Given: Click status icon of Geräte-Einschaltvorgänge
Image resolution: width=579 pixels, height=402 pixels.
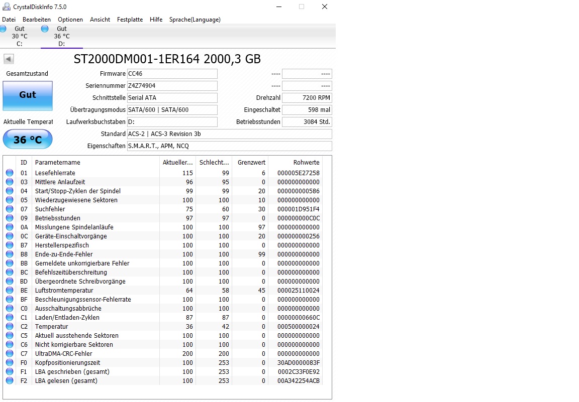Looking at the screenshot, I should [x=10, y=236].
